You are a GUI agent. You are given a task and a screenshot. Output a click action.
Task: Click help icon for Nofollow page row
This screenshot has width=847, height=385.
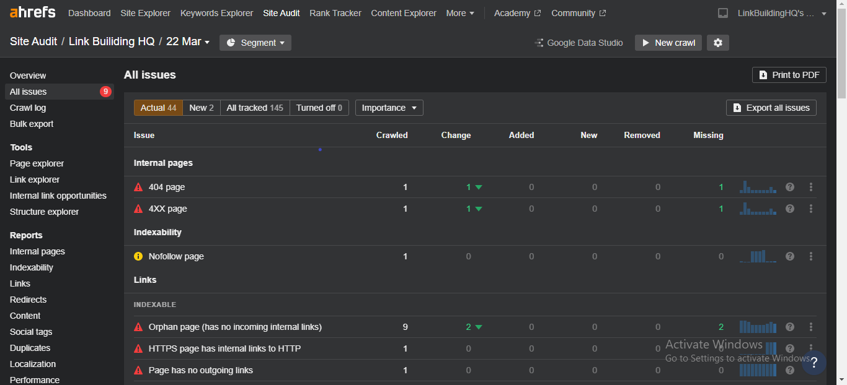pos(790,256)
